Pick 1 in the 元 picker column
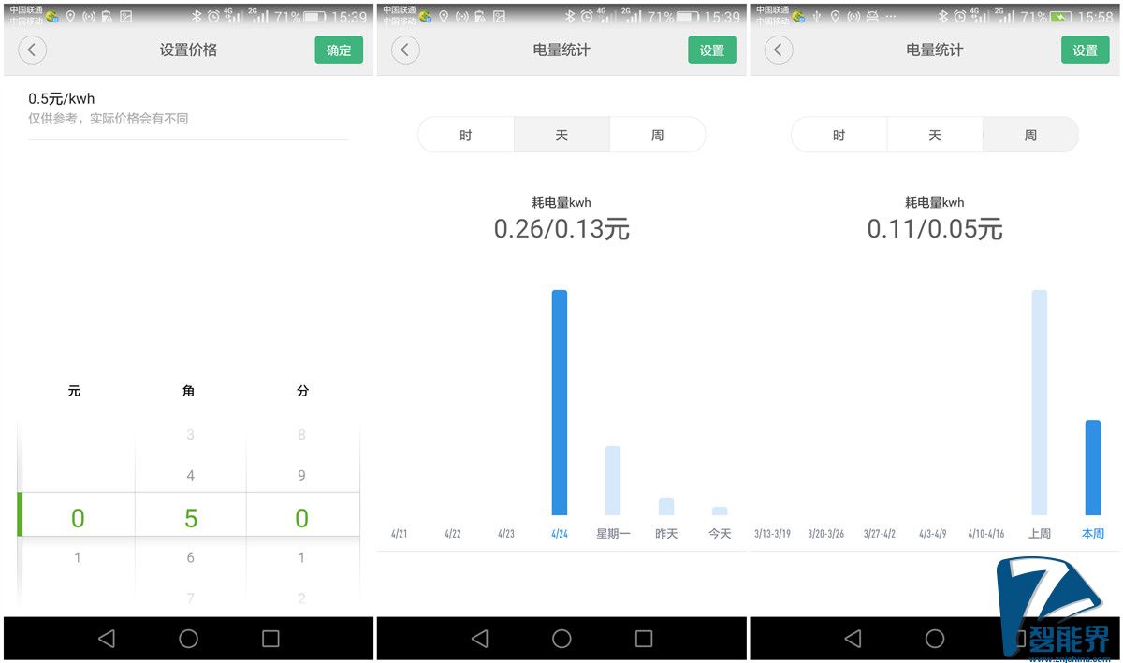1123x663 pixels. (78, 558)
